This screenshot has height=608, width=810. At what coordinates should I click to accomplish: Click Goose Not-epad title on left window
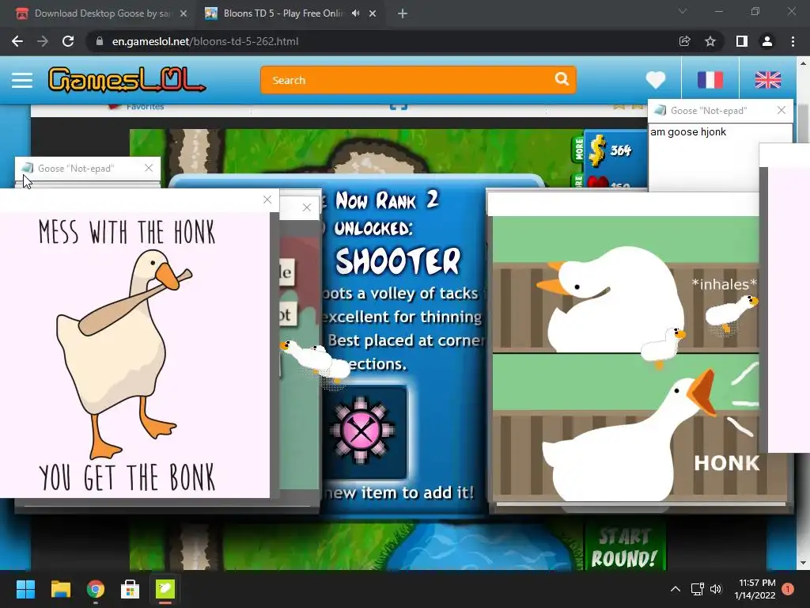(76, 168)
